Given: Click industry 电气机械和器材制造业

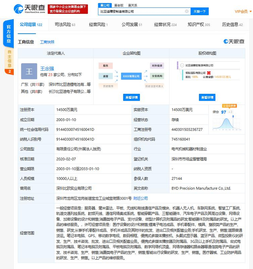Looking at the screenshot, I should (189, 149).
